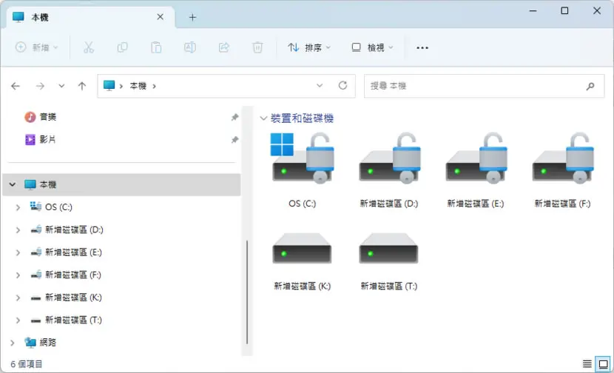Viewport: 614px width, 373px height.
Task: Click the Share icon in toolbar
Action: [x=223, y=47]
